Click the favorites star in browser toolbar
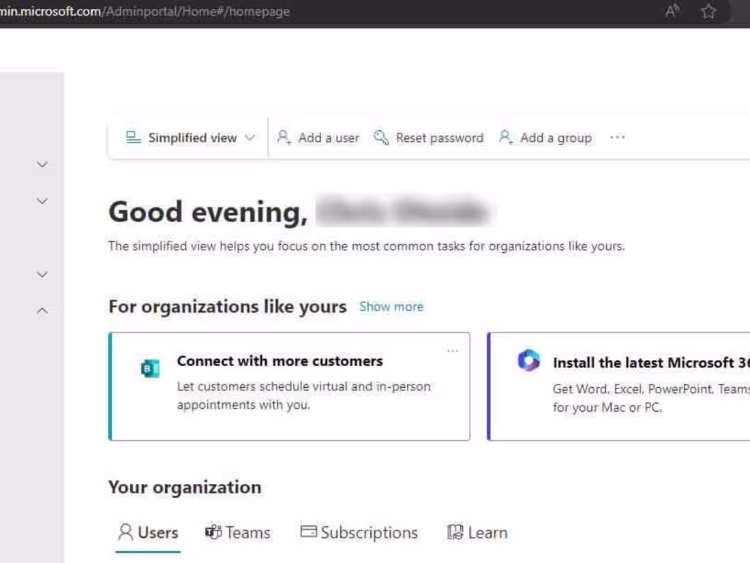The image size is (750, 563). [708, 11]
